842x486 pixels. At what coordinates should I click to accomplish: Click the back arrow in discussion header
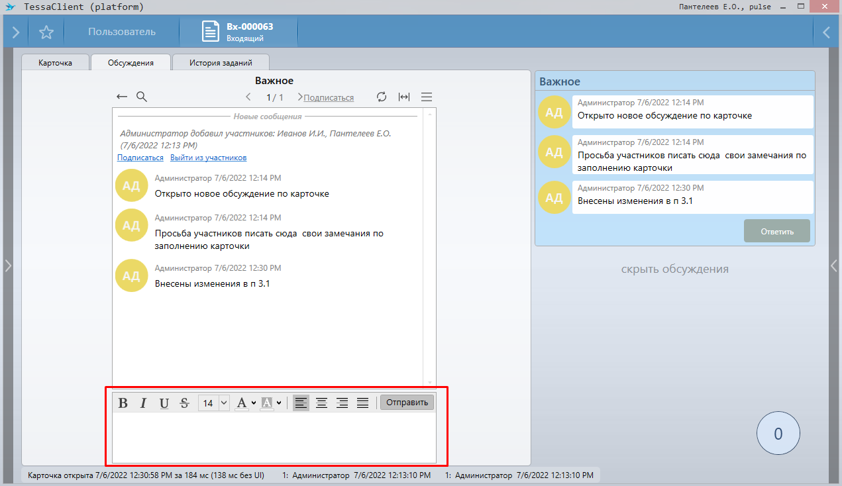pyautogui.click(x=122, y=97)
